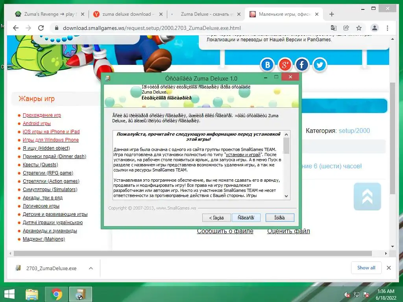Open Windows Start menu
The width and height of the screenshot is (403, 302).
[x=9, y=294]
